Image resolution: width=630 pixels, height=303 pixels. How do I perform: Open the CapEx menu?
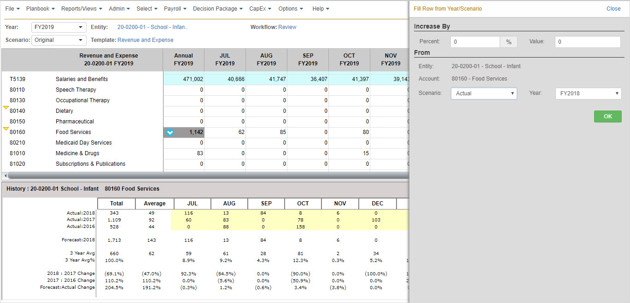(260, 9)
